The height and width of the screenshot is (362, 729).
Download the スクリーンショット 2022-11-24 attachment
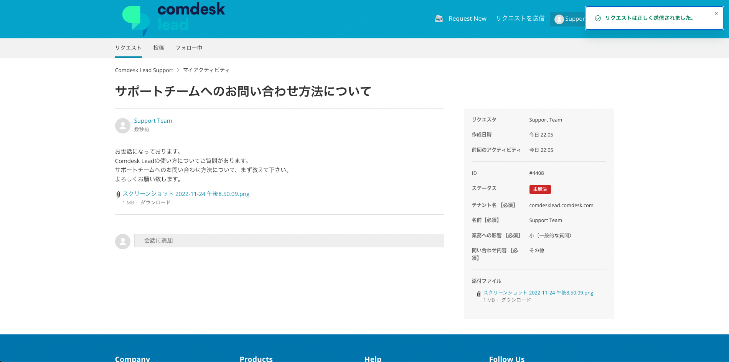pyautogui.click(x=186, y=194)
